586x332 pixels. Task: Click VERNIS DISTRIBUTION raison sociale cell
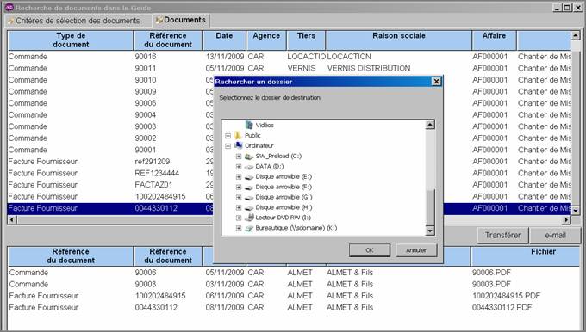tap(369, 68)
